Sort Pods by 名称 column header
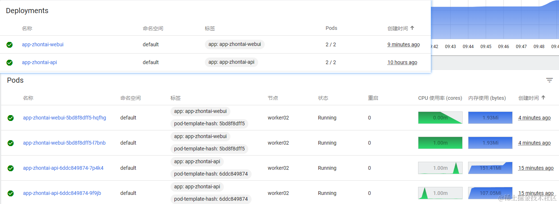559x204 pixels. point(28,98)
